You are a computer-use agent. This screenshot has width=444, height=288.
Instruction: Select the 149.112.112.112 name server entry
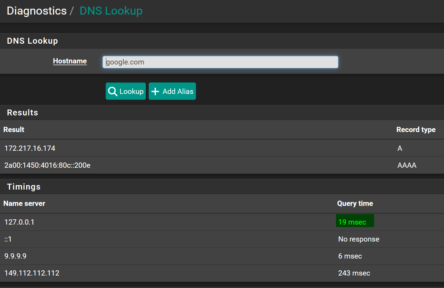pyautogui.click(x=32, y=273)
